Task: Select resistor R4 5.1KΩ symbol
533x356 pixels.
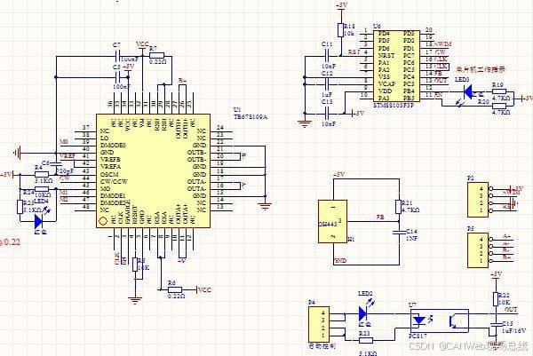Action: coord(42,175)
